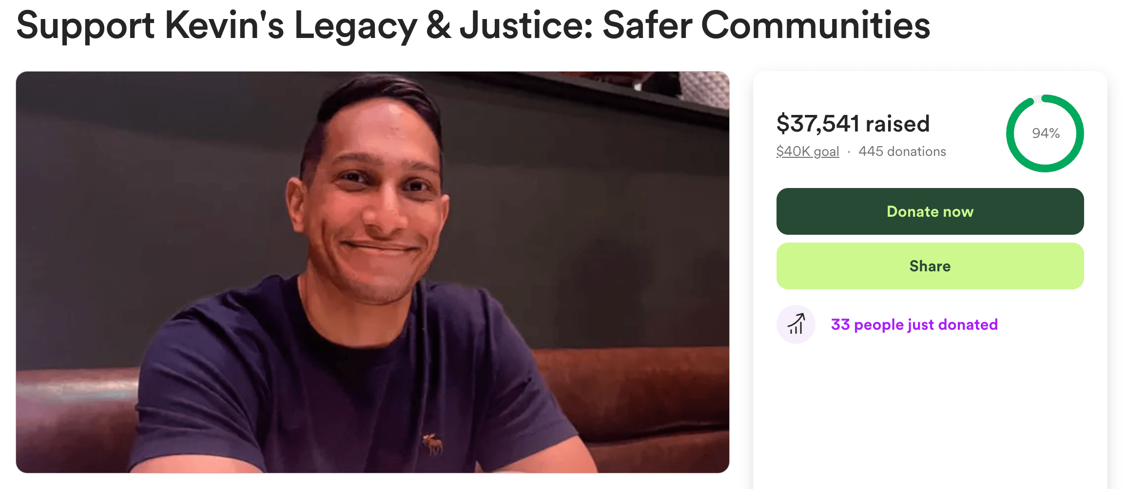Click the Donate now button
Screen dimensions: 1127x489
(930, 211)
